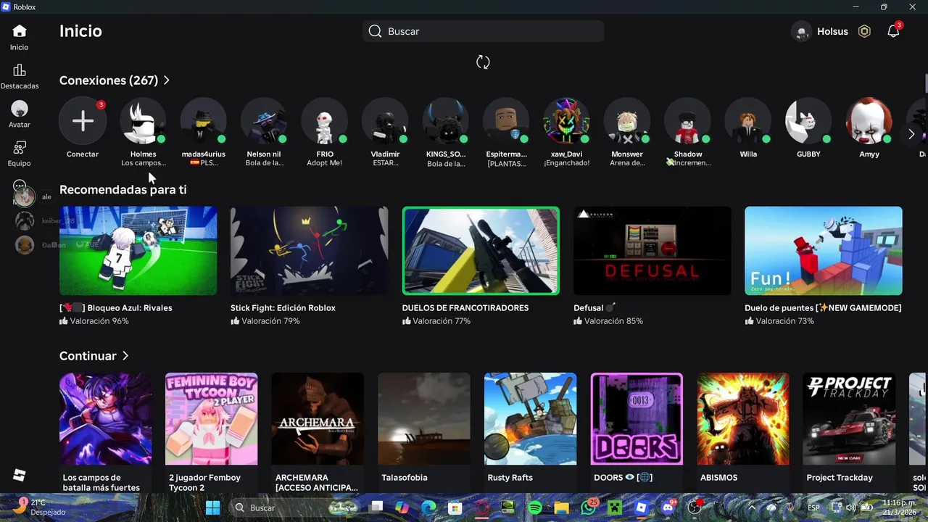Open GUBBY friend avatar
928x522 pixels.
tap(809, 120)
